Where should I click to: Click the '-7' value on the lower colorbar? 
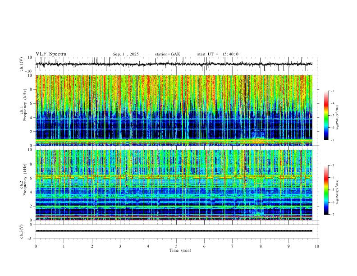pos(332,215)
